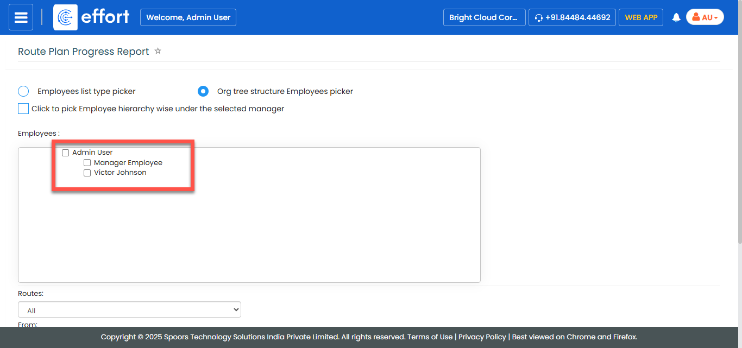The width and height of the screenshot is (742, 348).
Task: Check the Admin User checkbox
Action: [66, 153]
